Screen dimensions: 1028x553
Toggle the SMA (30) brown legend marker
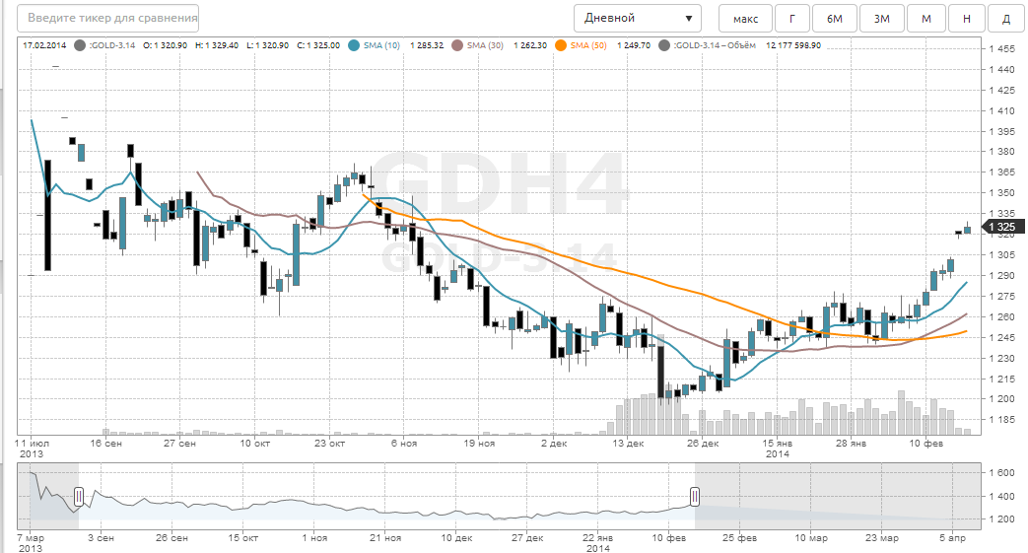tap(458, 45)
